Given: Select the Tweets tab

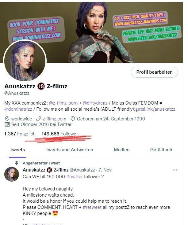Looking at the screenshot, I should [x=17, y=150].
